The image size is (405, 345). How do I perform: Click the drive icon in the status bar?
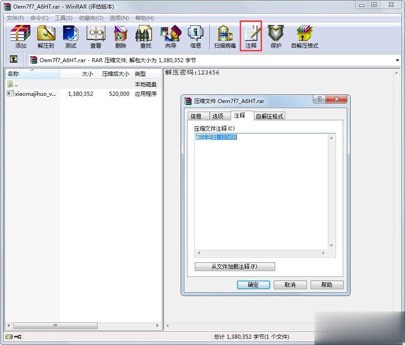pos(9,337)
